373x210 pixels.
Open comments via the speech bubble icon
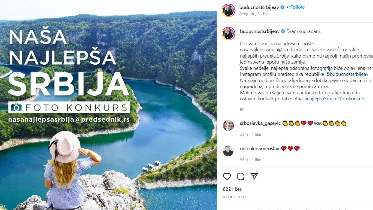241,176
